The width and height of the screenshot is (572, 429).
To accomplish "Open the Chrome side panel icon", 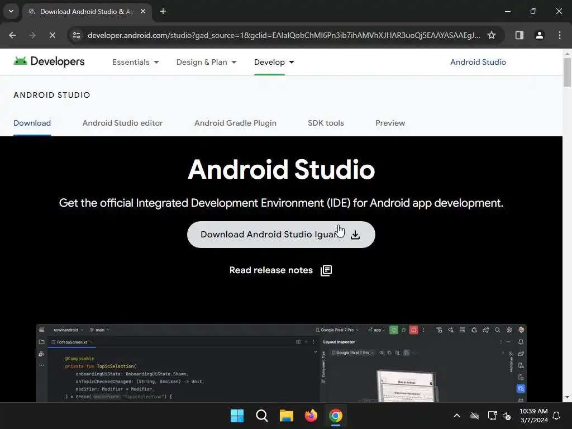I will click(x=519, y=35).
